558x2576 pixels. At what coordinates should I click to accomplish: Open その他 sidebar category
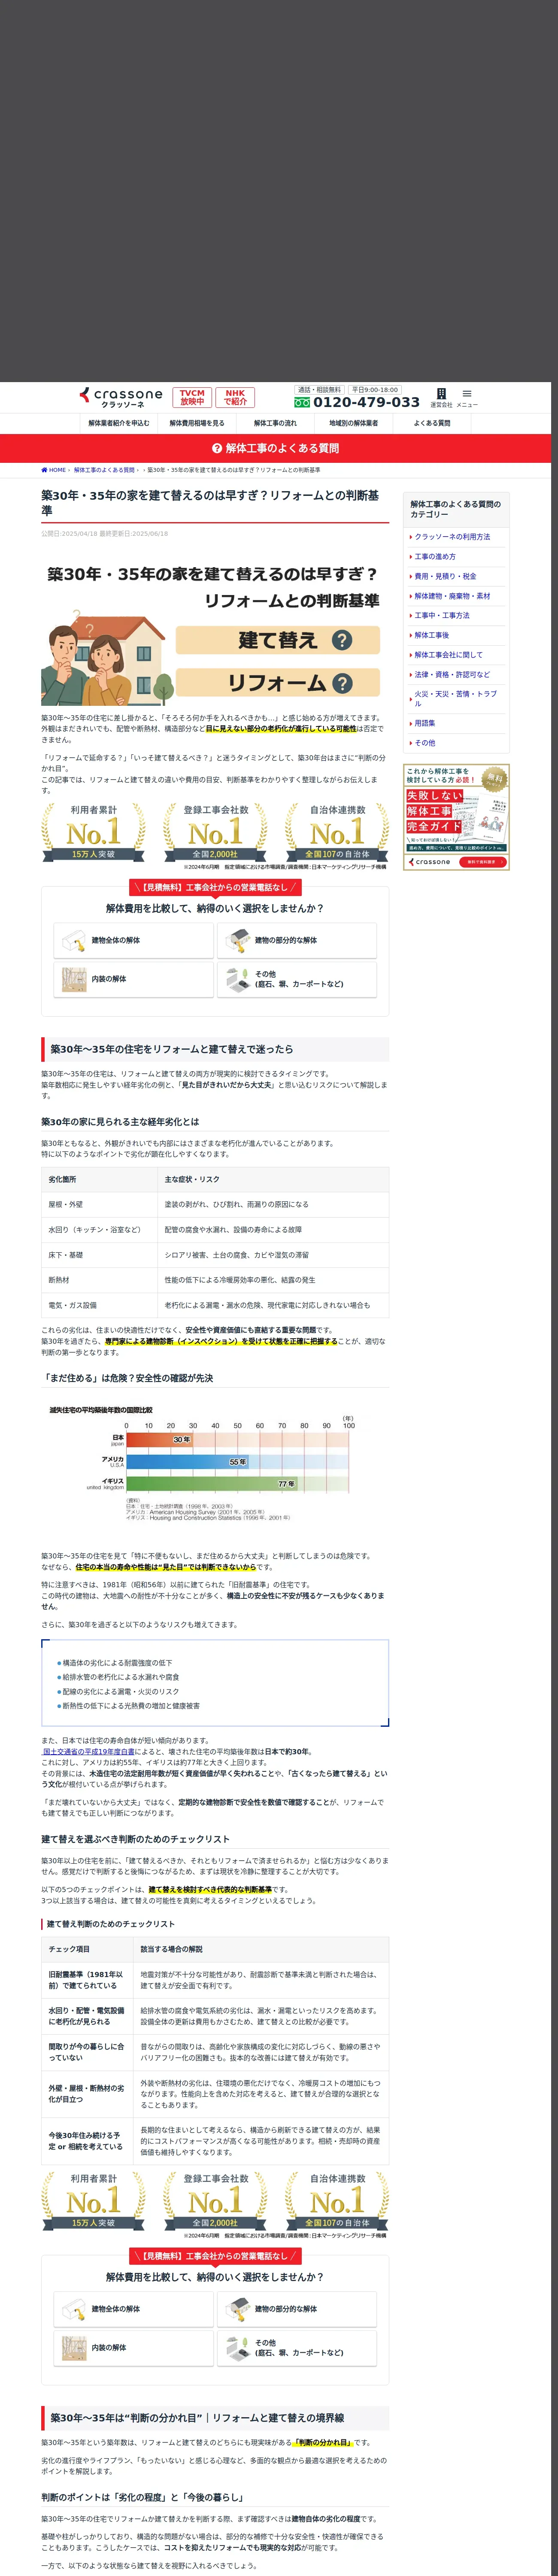tap(425, 743)
